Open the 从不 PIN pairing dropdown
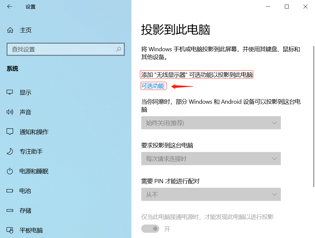The width and height of the screenshot is (315, 238). [211, 194]
